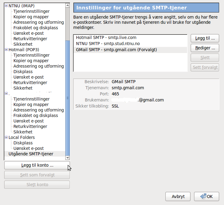
Task: Collapse the Hotmail (POP3) account tree
Action: pyautogui.click(x=6, y=50)
